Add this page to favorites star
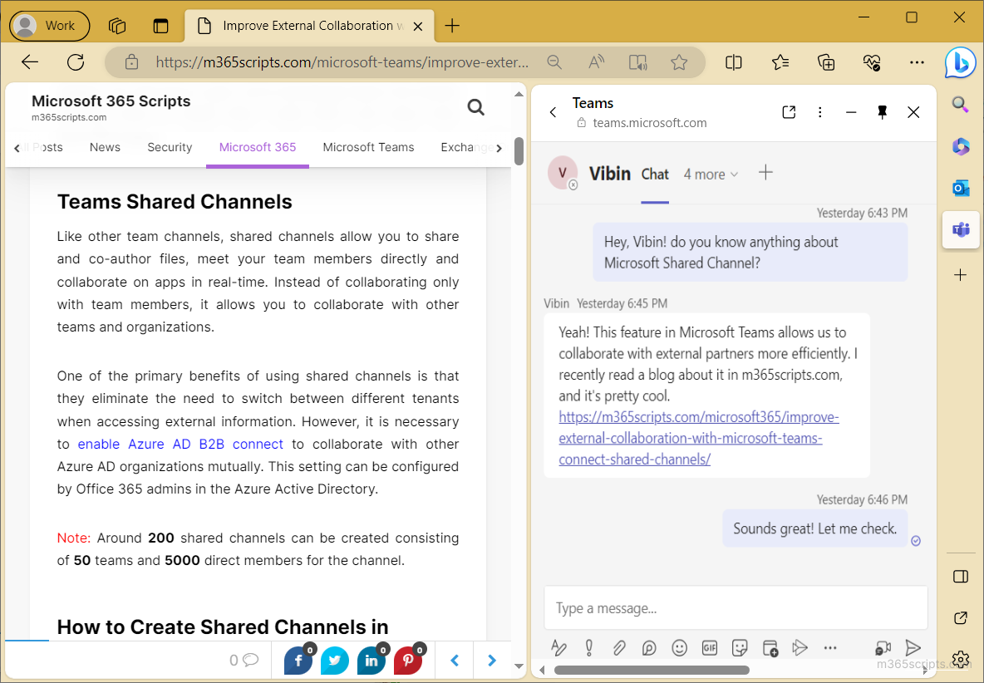Image resolution: width=984 pixels, height=683 pixels. point(679,62)
